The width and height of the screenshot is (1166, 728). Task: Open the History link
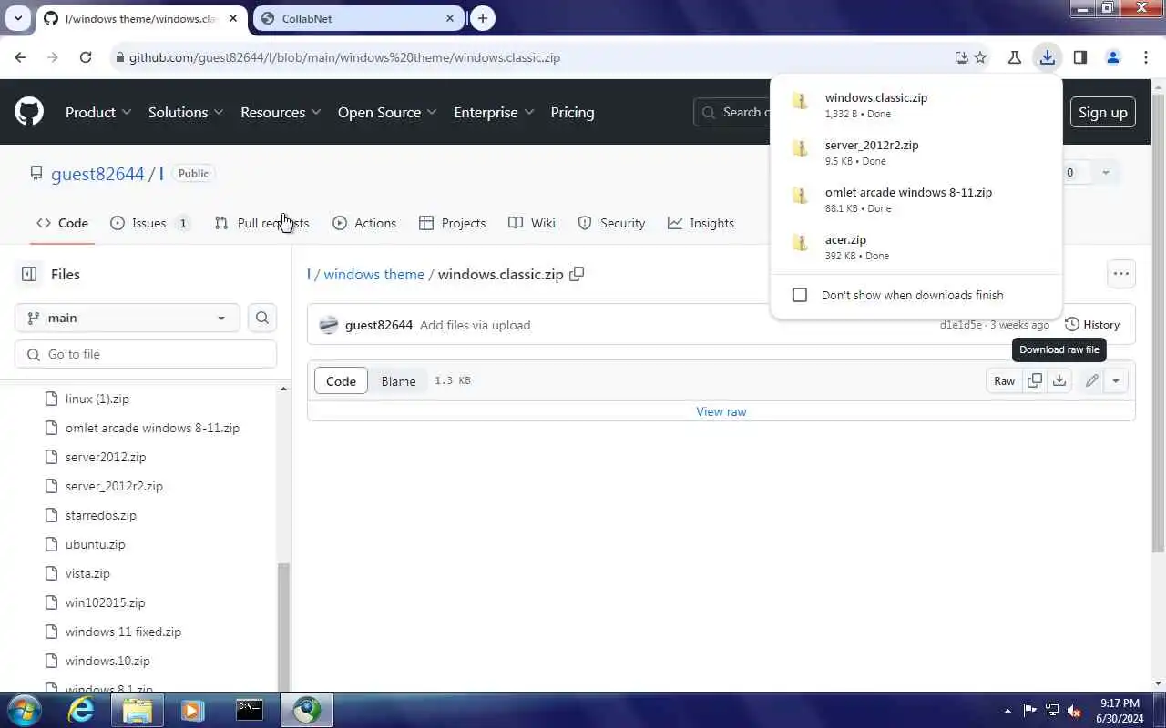coord(1091,324)
